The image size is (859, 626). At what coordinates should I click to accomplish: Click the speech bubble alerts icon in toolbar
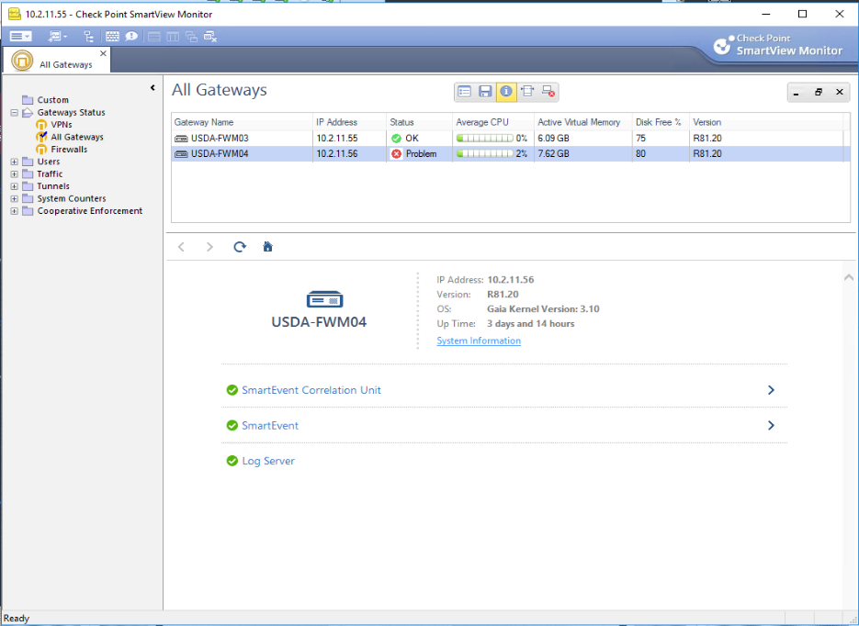pos(132,37)
